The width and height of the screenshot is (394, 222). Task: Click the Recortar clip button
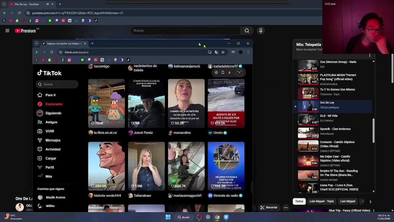click(x=269, y=208)
